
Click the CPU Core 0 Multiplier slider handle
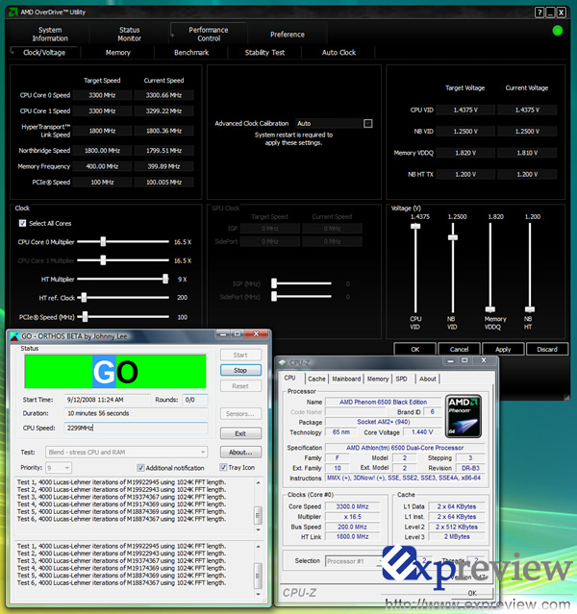[103, 241]
